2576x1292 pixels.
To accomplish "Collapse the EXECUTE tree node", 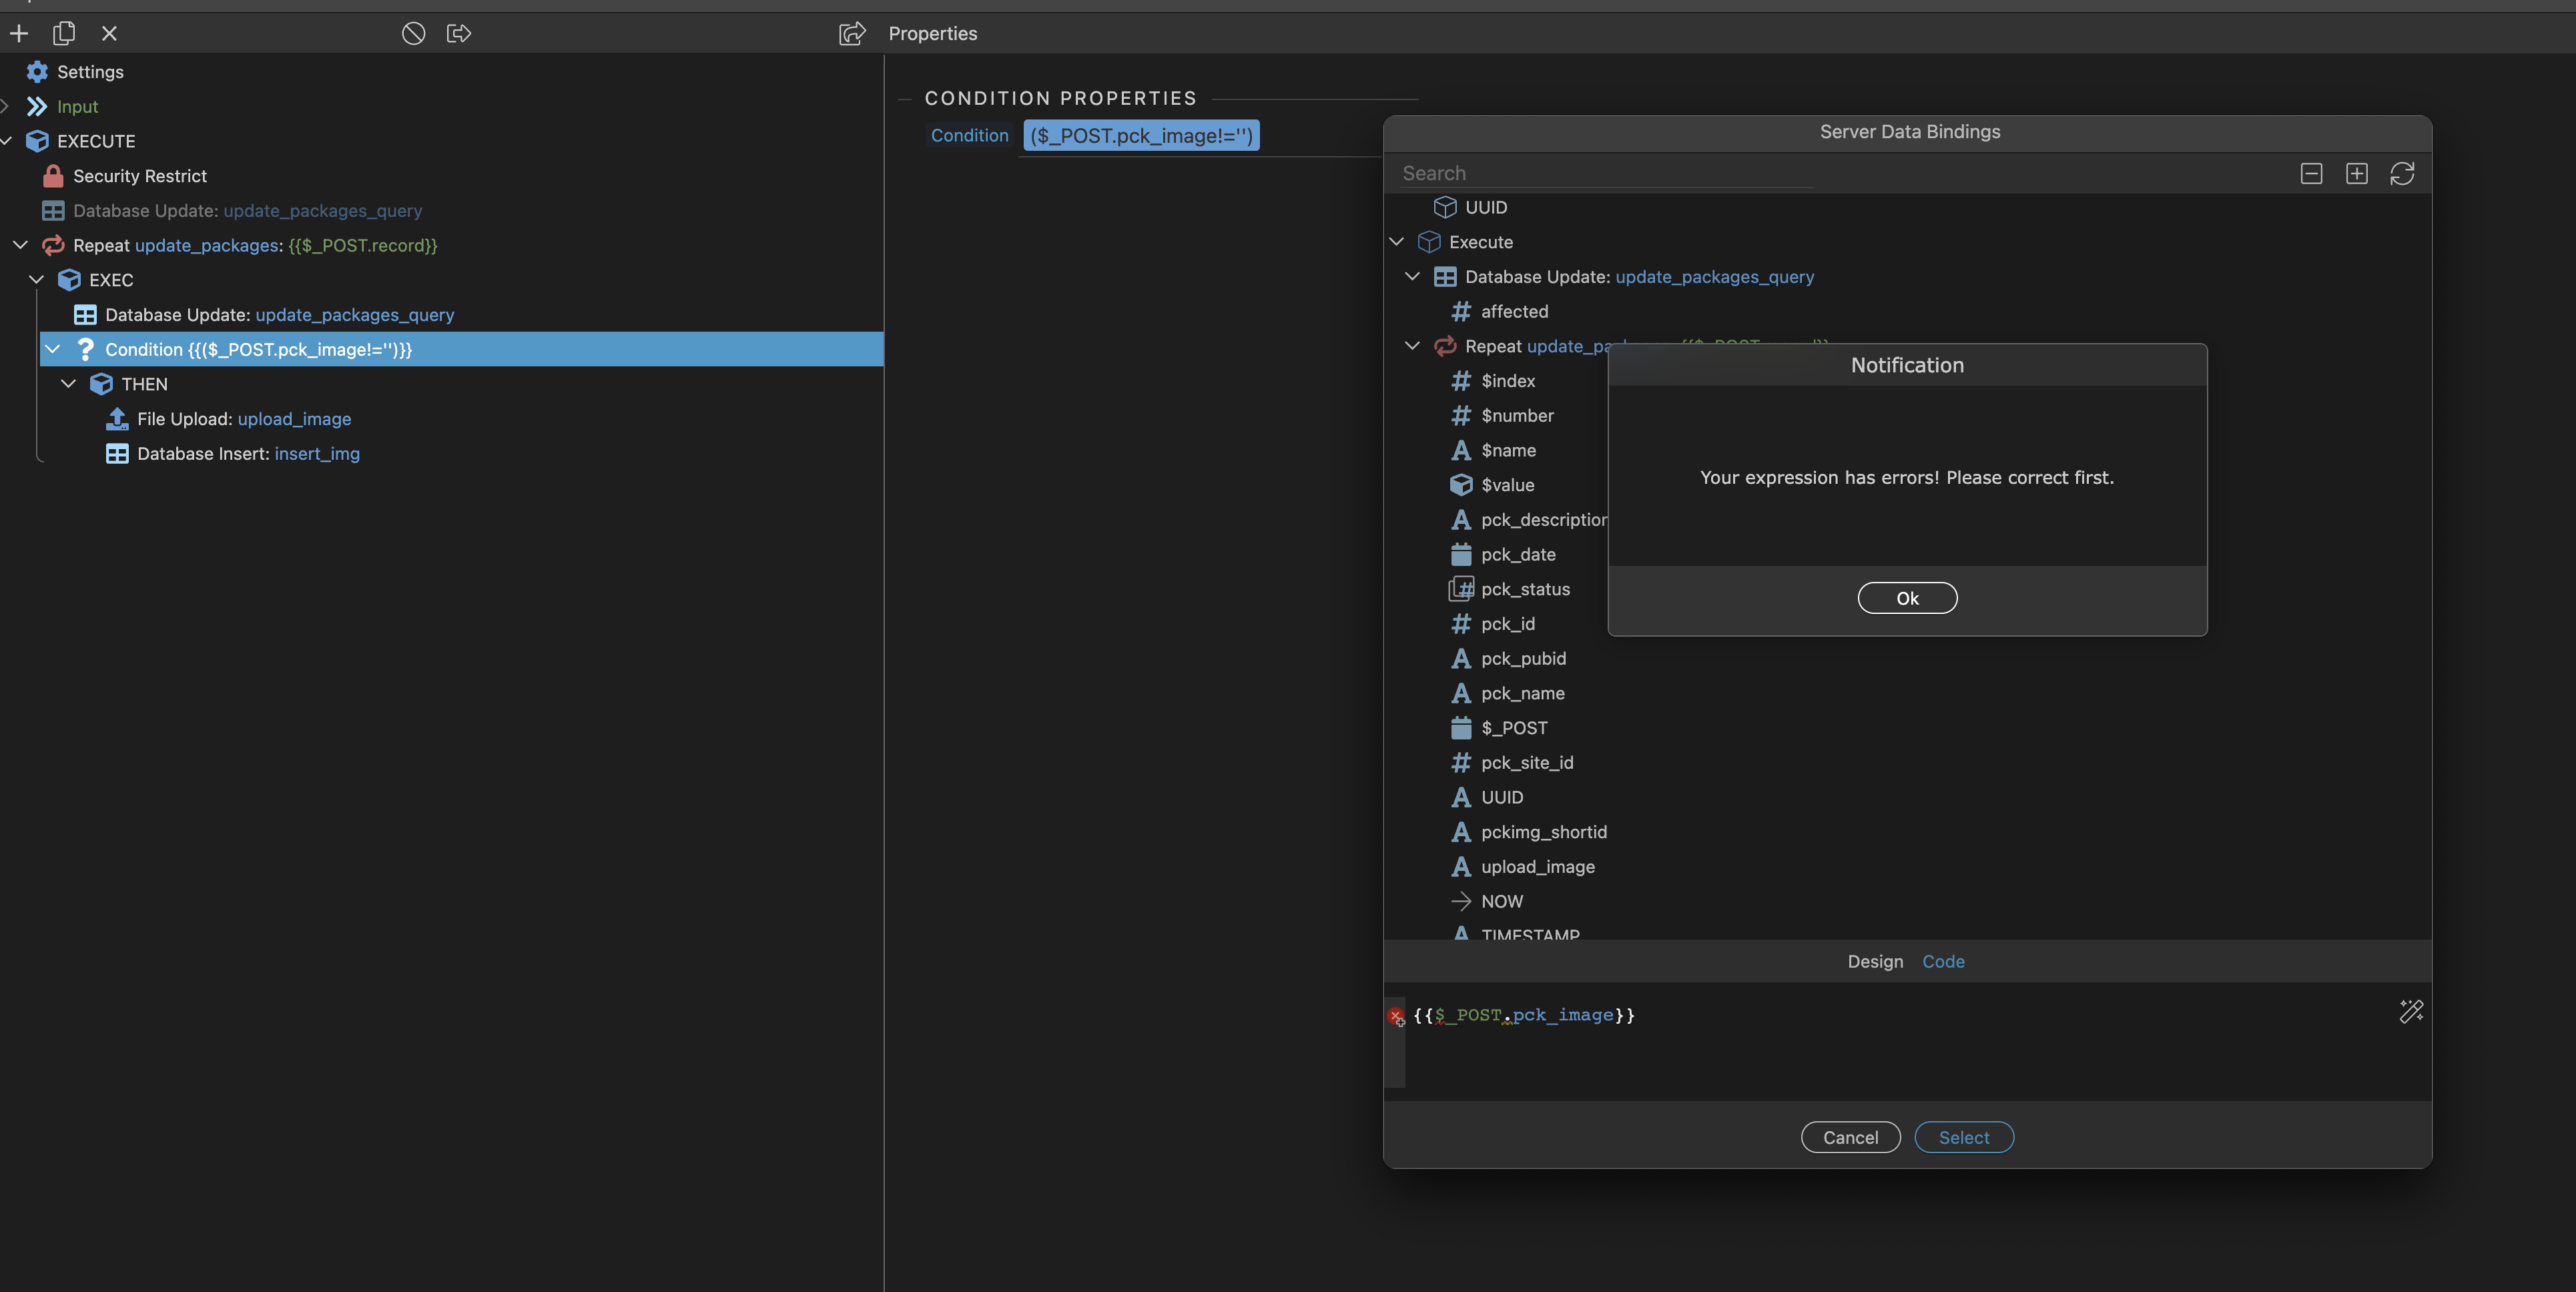I will point(6,141).
